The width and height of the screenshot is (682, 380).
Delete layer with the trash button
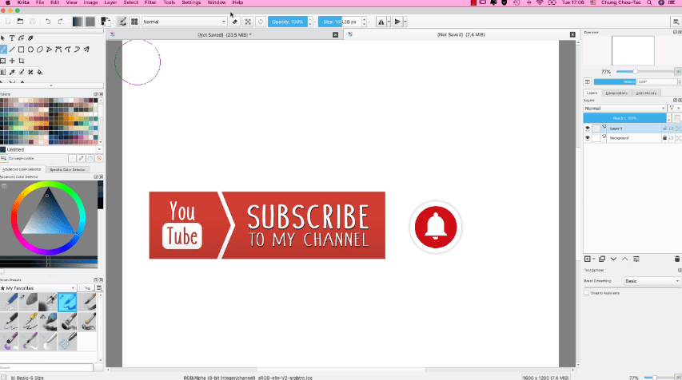pyautogui.click(x=676, y=259)
